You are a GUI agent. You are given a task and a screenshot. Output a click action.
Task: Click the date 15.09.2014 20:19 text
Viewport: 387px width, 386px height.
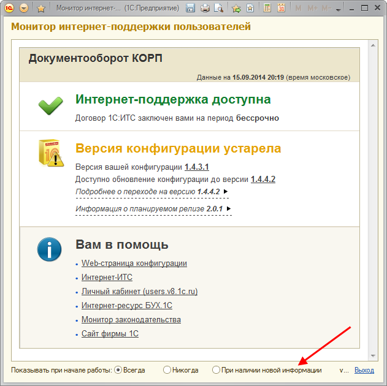pos(258,77)
